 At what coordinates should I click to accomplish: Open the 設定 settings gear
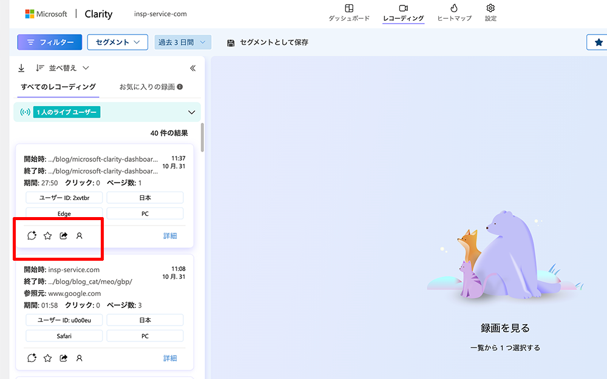pos(490,12)
